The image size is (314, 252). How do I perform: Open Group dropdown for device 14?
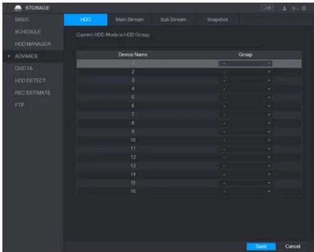point(245,174)
